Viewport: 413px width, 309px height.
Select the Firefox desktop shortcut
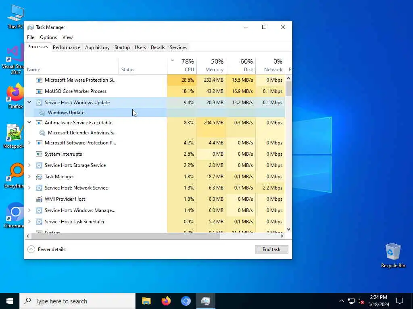click(15, 96)
